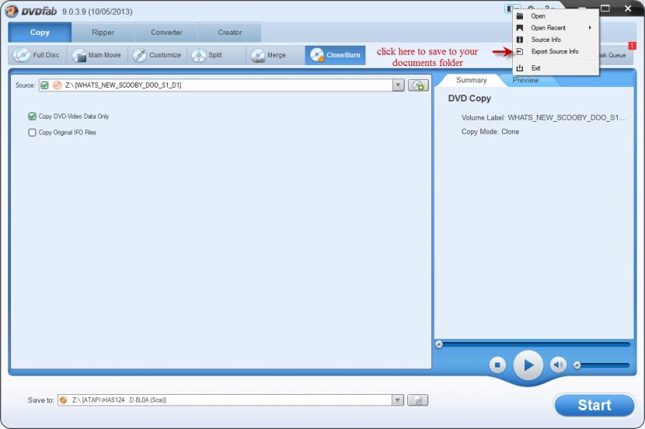Image resolution: width=645 pixels, height=429 pixels.
Task: Click the DVDFab logo icon
Action: pyautogui.click(x=11, y=11)
